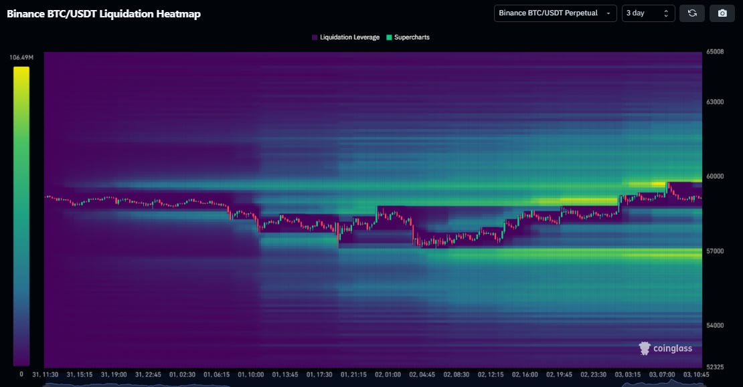Click the 60000 price axis label
The width and height of the screenshot is (743, 387).
pyautogui.click(x=715, y=176)
